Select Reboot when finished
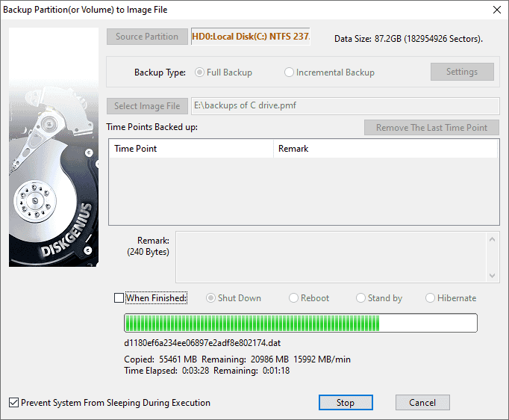Viewport: 509px width, 420px height. point(294,298)
